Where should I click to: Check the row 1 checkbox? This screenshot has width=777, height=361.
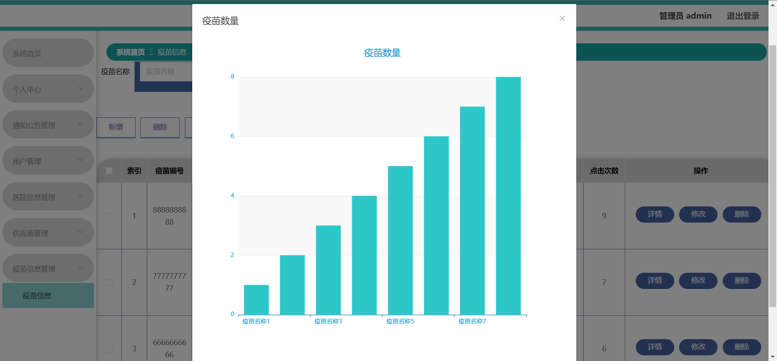(x=109, y=216)
